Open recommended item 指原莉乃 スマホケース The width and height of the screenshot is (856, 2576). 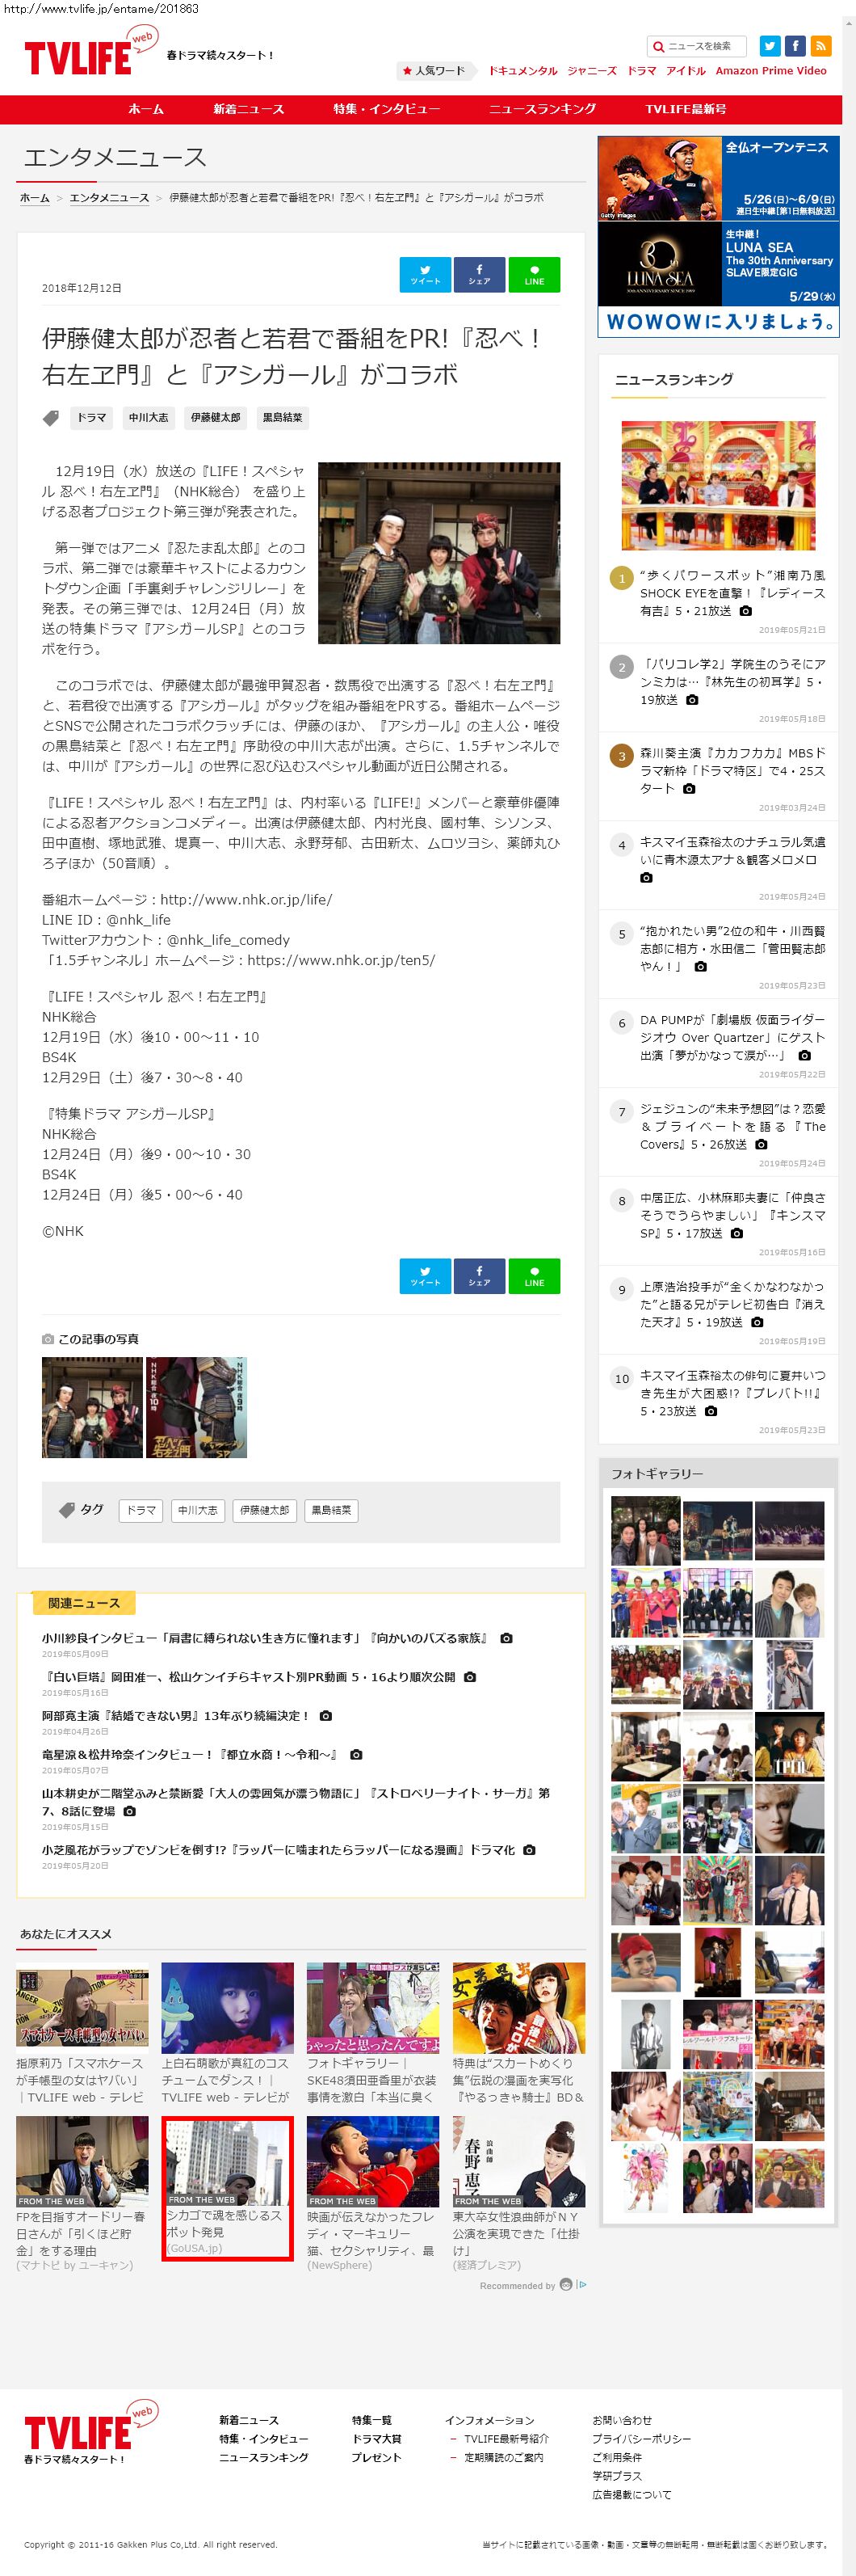pyautogui.click(x=82, y=2033)
